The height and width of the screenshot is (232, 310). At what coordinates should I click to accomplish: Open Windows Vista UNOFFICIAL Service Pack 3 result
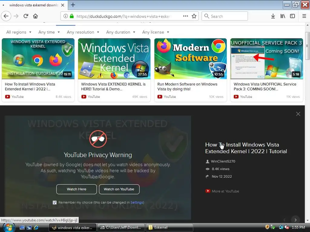pyautogui.click(x=265, y=87)
